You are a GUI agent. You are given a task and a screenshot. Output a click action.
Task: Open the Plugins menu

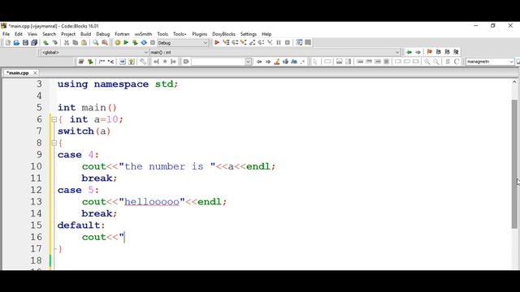(199, 34)
